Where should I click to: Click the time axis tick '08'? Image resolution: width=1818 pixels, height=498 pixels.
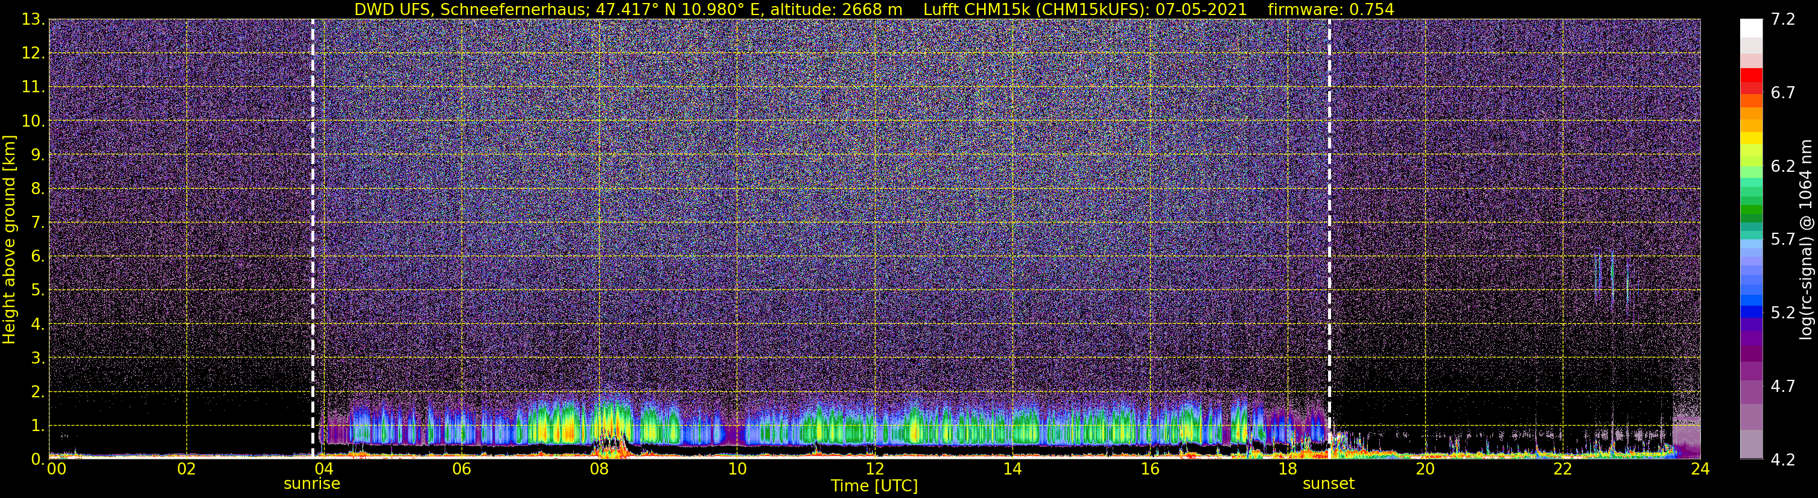(599, 469)
